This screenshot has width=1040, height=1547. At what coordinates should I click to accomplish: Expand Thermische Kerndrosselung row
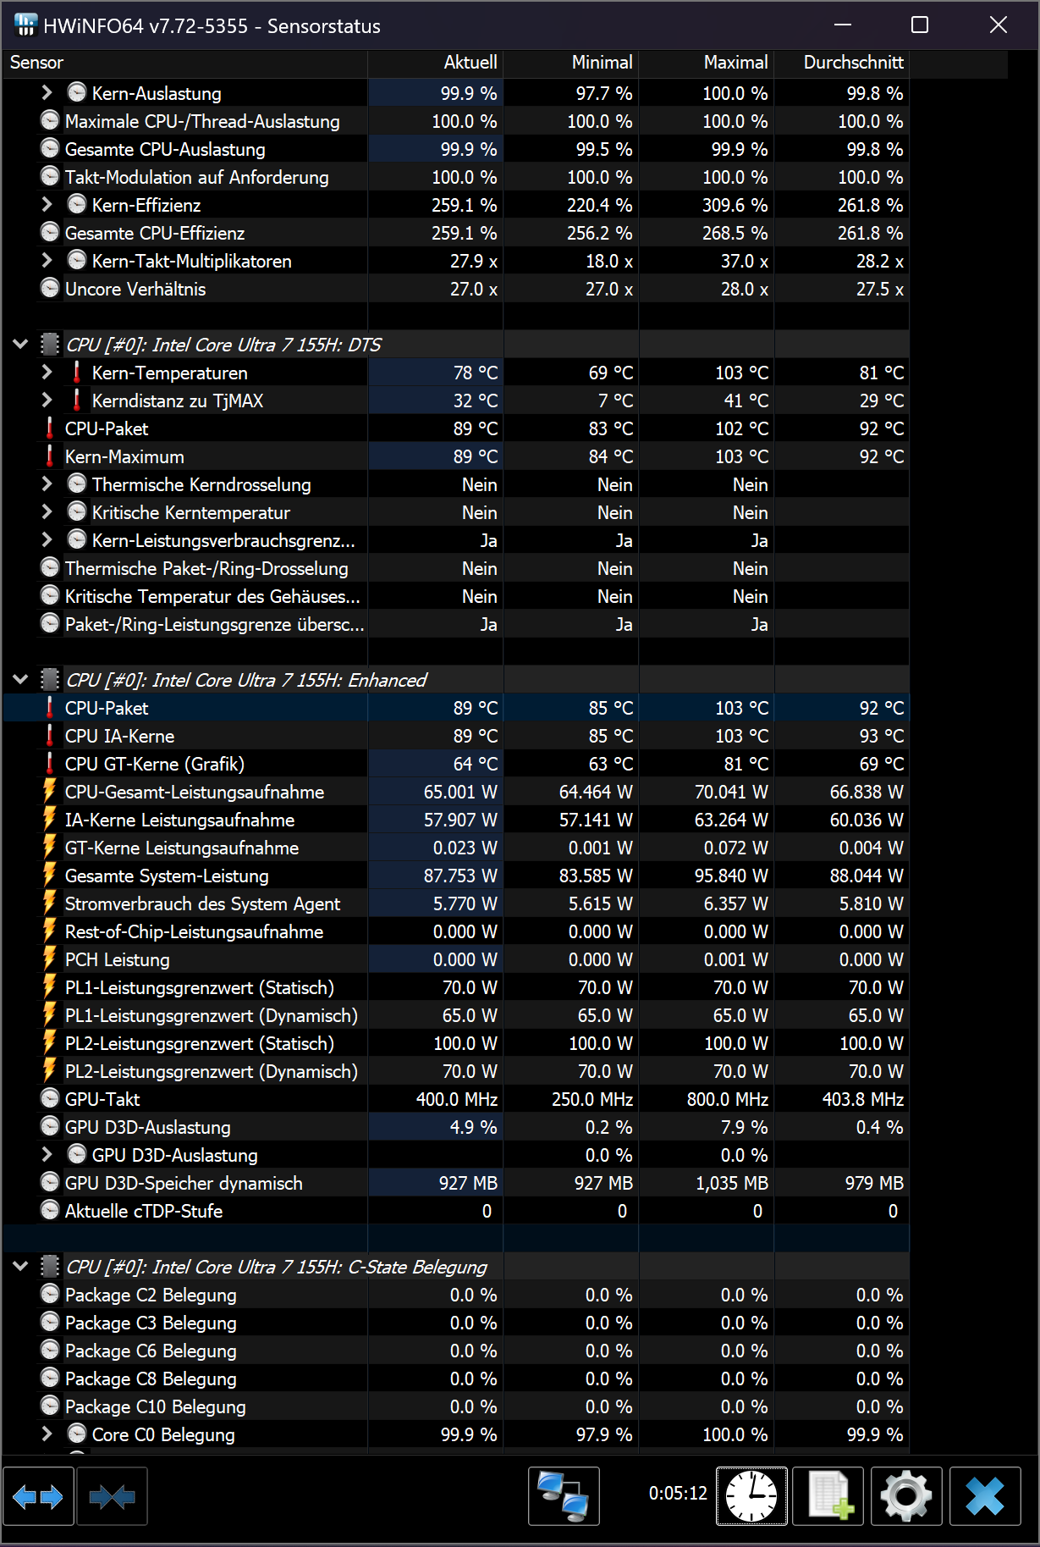[47, 484]
